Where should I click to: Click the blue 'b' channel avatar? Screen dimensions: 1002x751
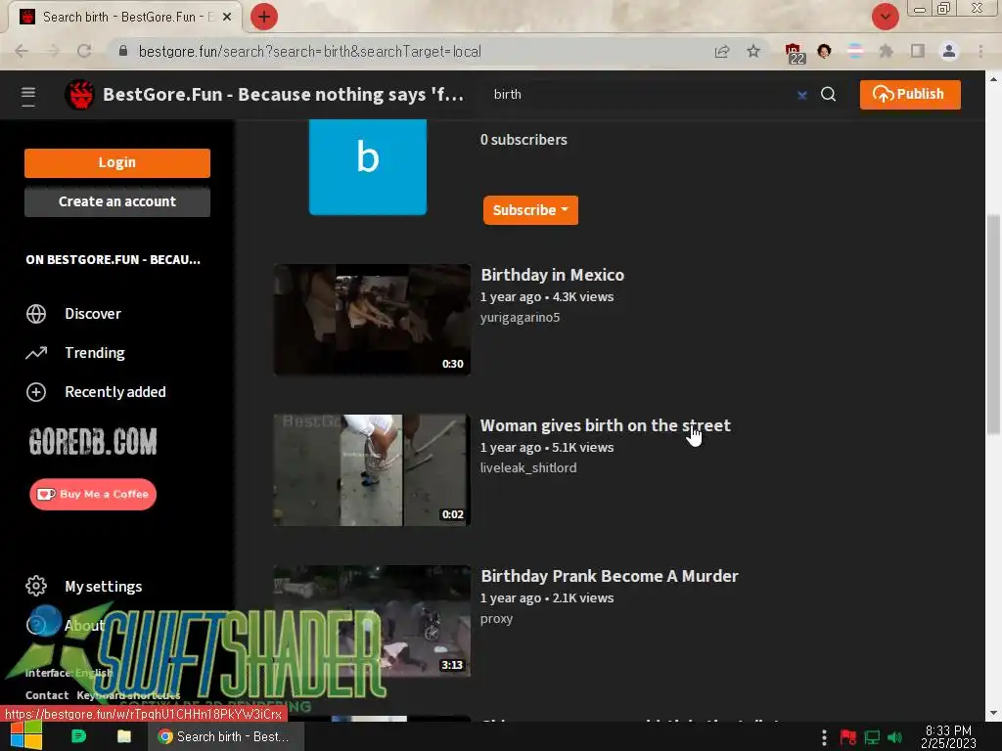368,166
